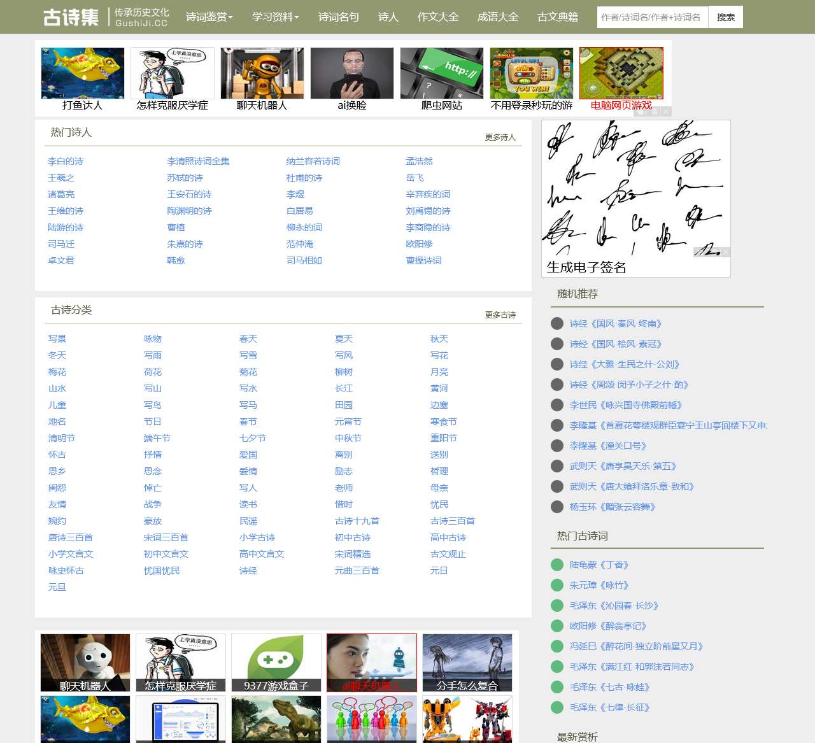Click the 古诗十九首 link

357,521
